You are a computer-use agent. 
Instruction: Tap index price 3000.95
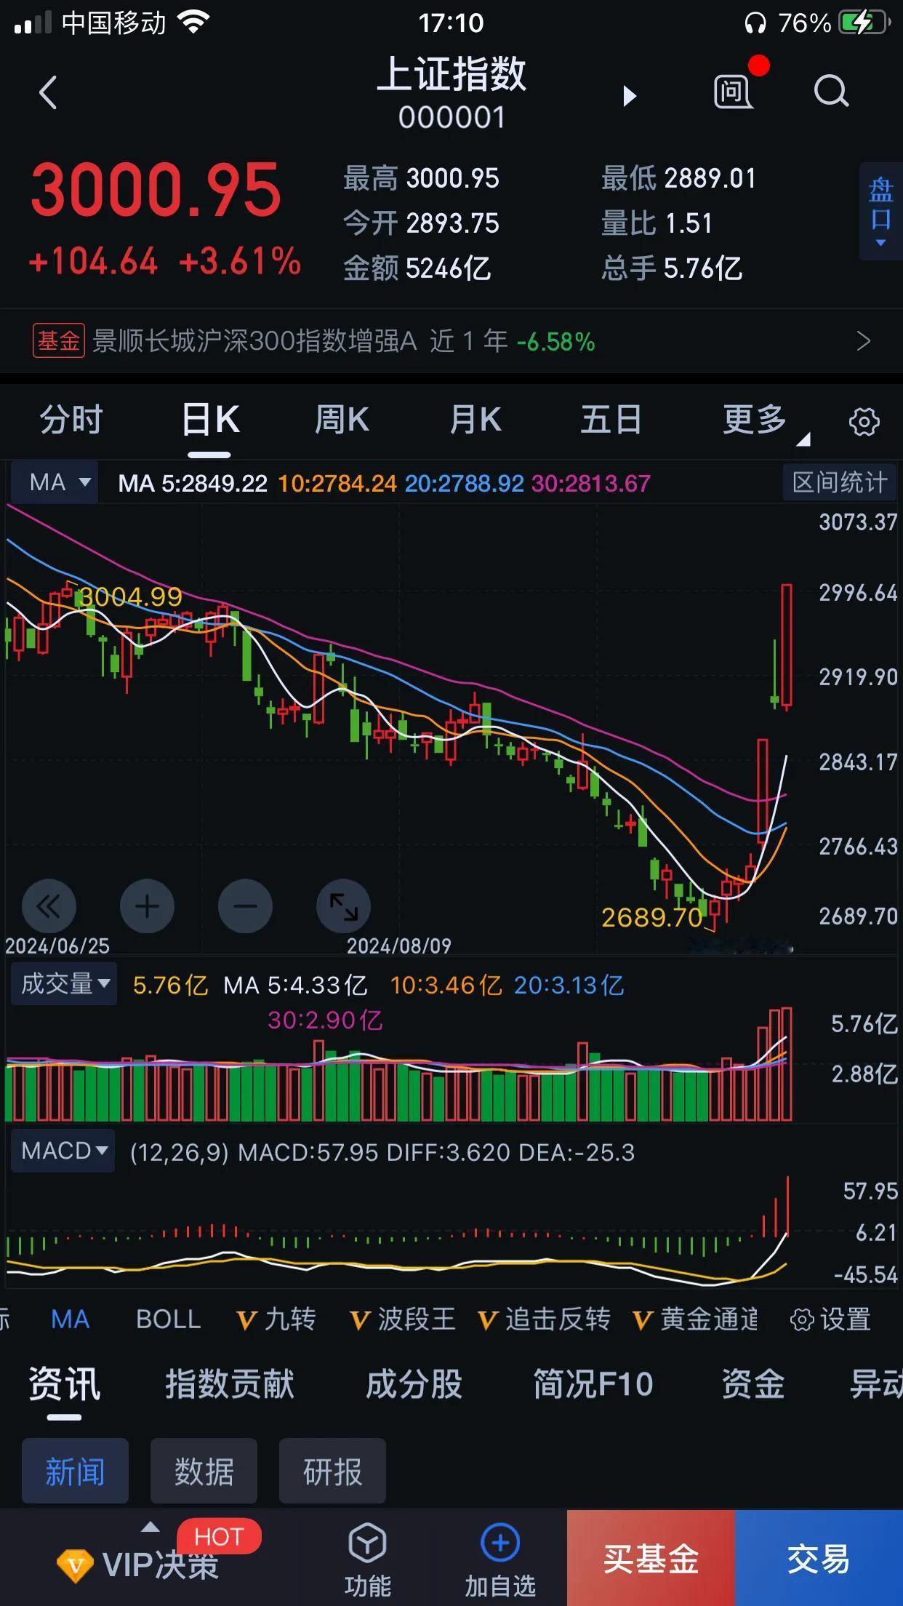(156, 190)
